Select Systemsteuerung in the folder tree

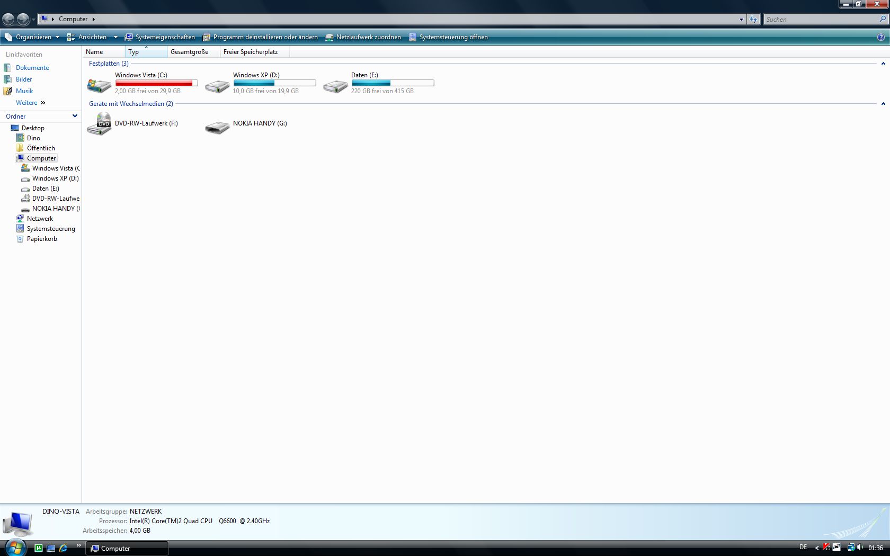51,229
